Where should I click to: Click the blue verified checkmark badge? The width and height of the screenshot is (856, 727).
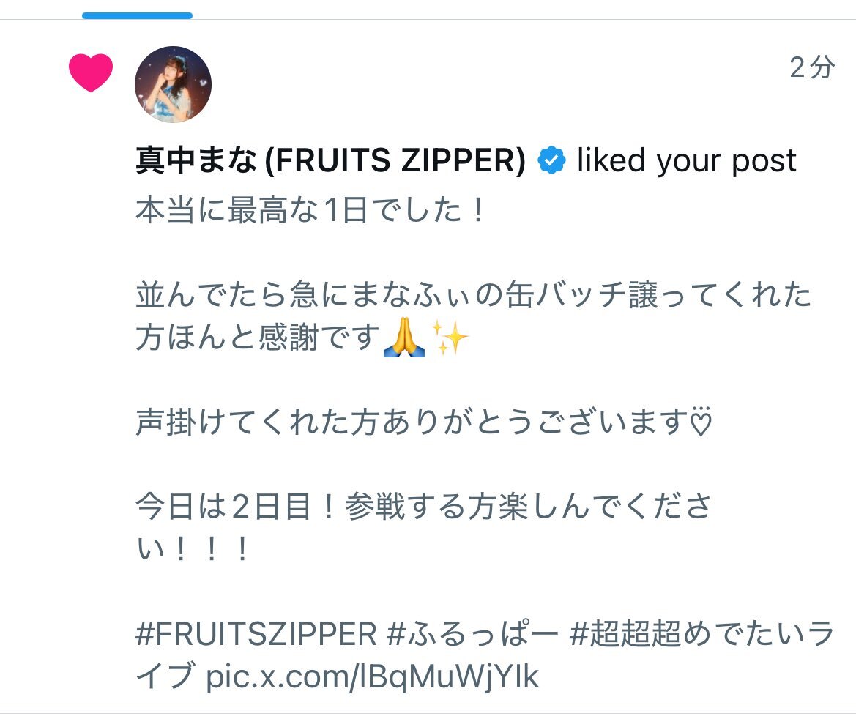(x=551, y=160)
